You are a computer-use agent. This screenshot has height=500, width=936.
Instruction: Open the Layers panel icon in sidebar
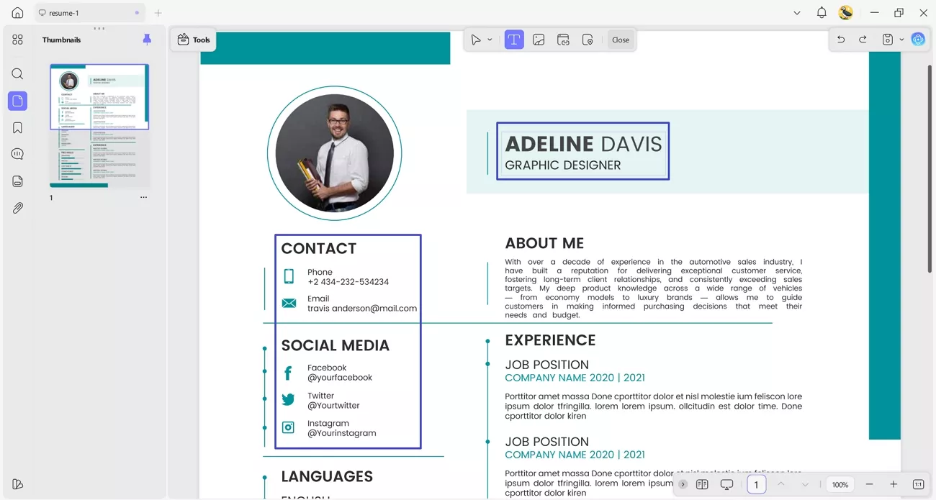click(x=17, y=181)
